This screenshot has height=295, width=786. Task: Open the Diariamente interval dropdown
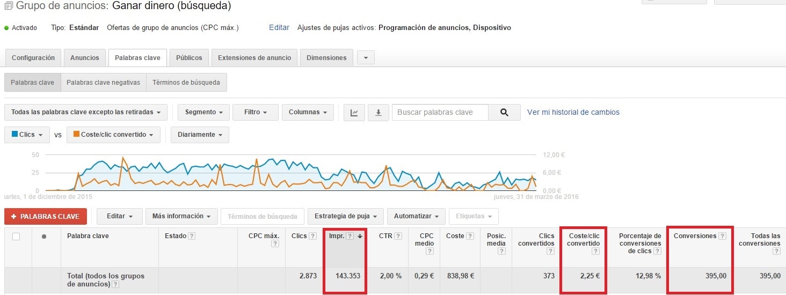coord(200,135)
